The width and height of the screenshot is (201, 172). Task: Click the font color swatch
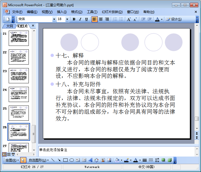pos(157,19)
